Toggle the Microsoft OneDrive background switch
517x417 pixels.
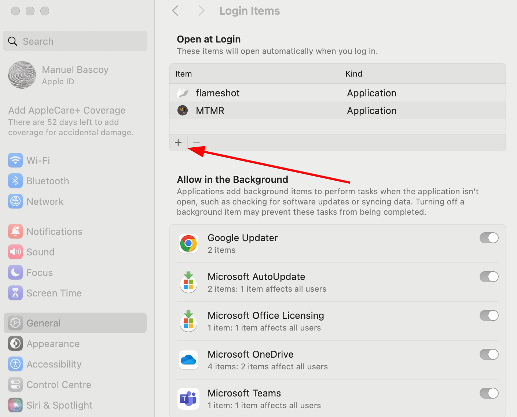click(x=489, y=355)
